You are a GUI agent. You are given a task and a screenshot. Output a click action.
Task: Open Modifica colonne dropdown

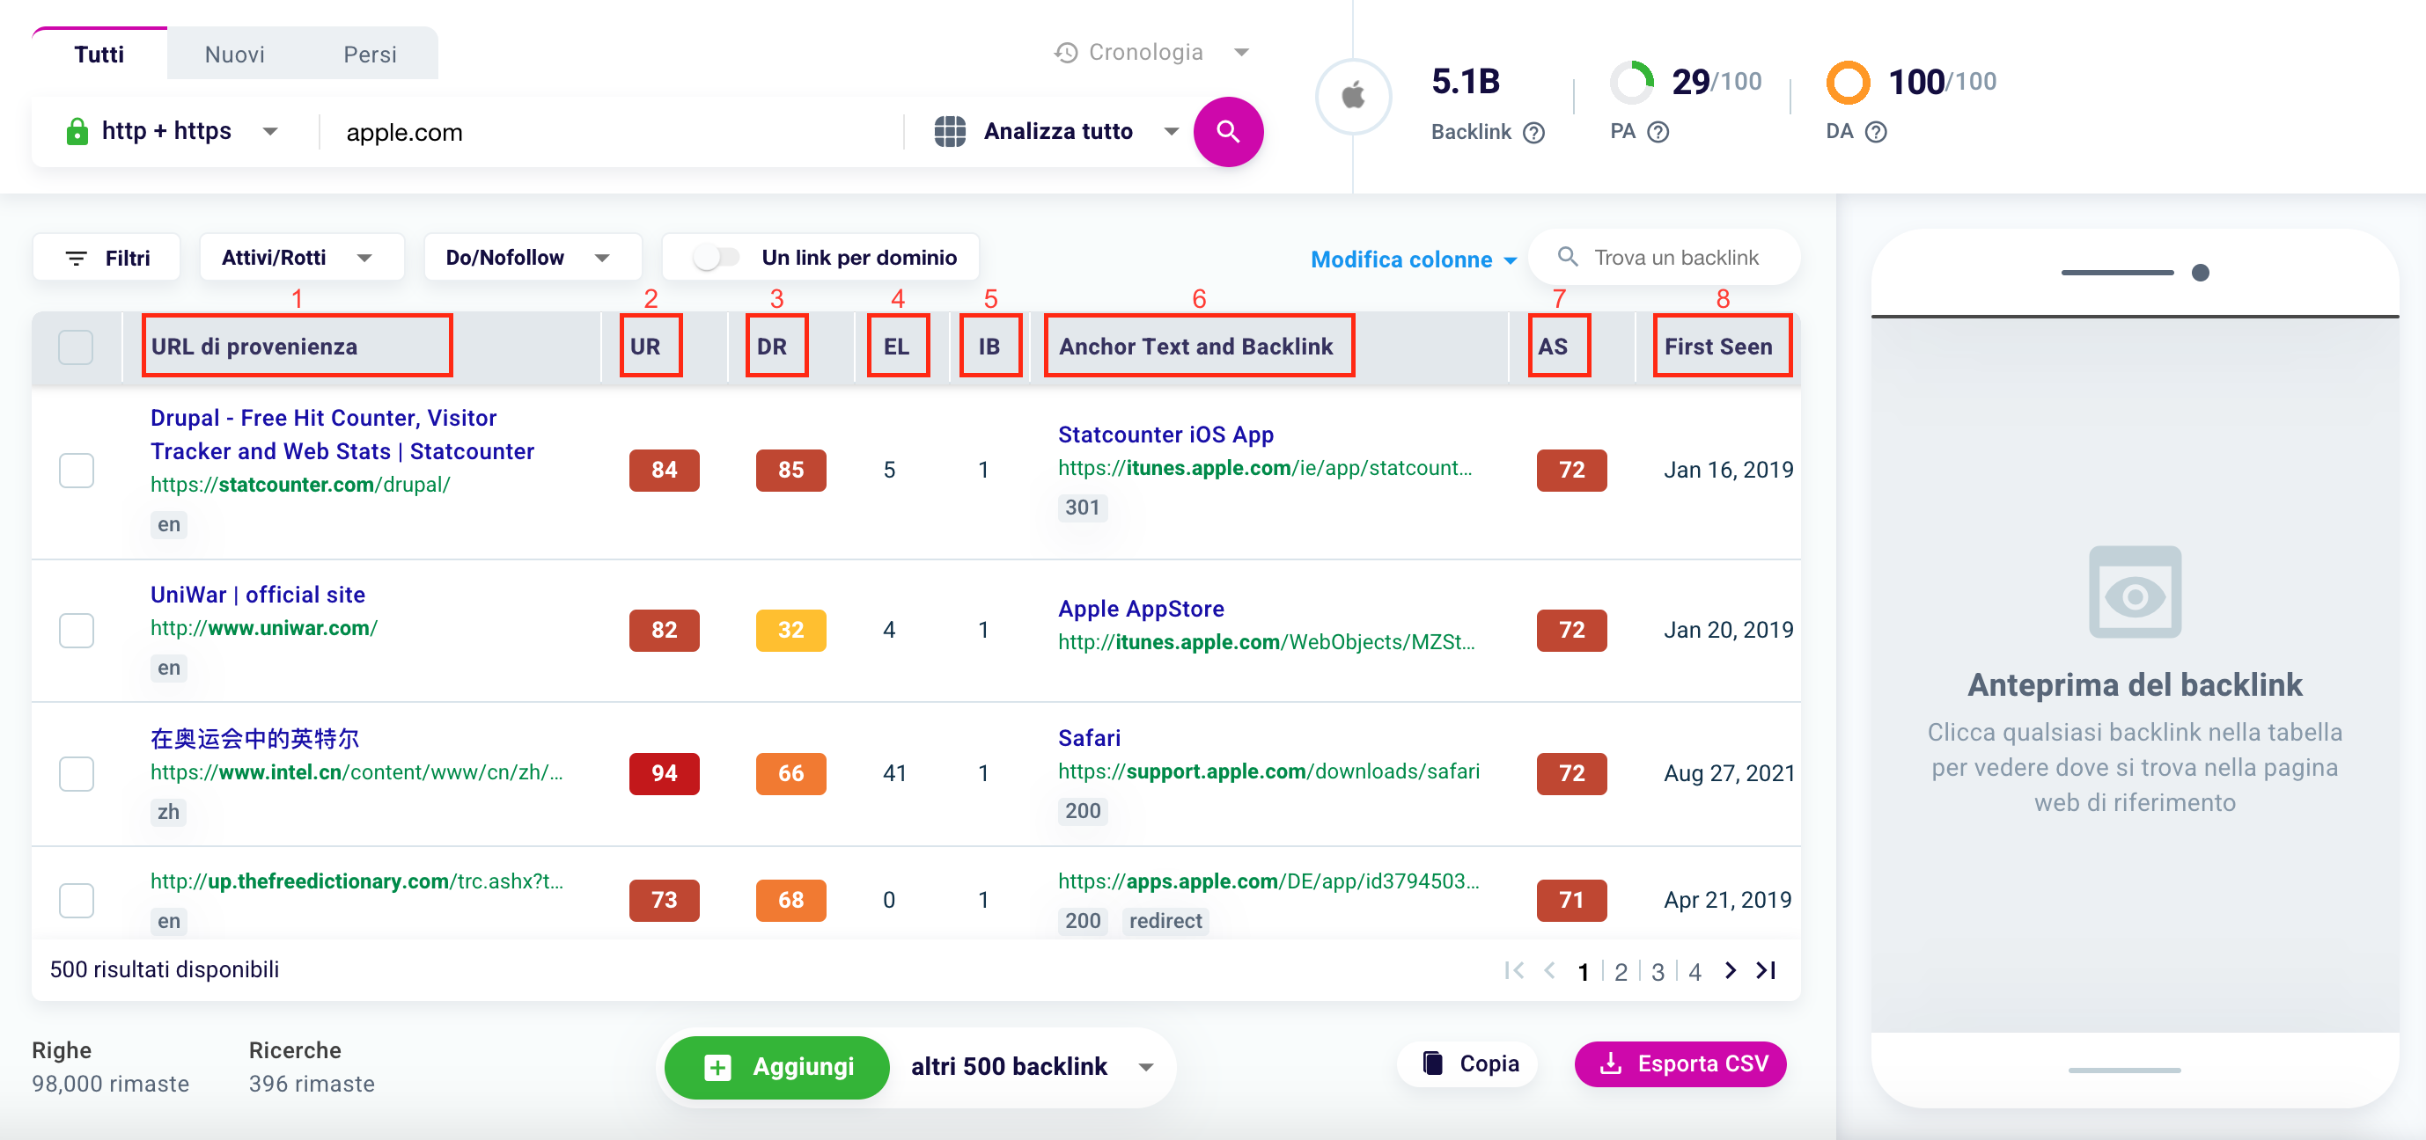click(1414, 259)
